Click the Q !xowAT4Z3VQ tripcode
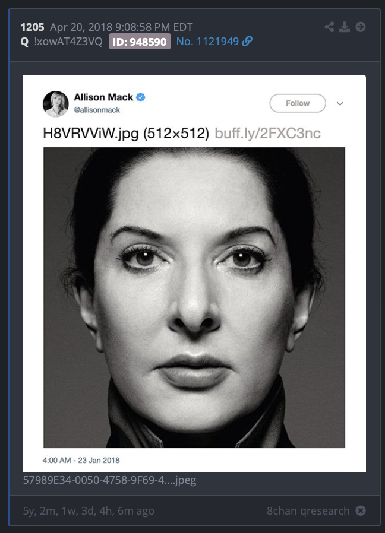The width and height of the screenshot is (385, 533). pyautogui.click(x=61, y=42)
